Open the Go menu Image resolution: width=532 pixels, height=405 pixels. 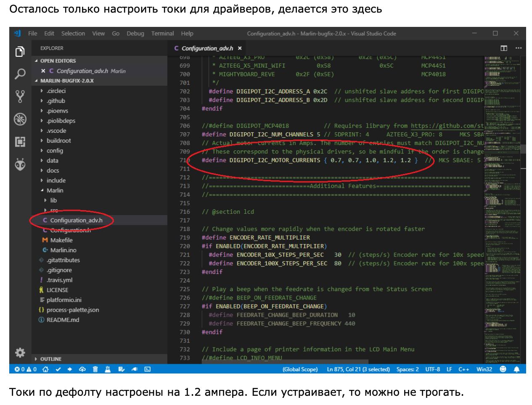click(116, 34)
